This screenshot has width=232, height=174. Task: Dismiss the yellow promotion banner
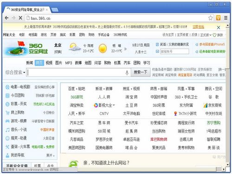click(x=219, y=27)
